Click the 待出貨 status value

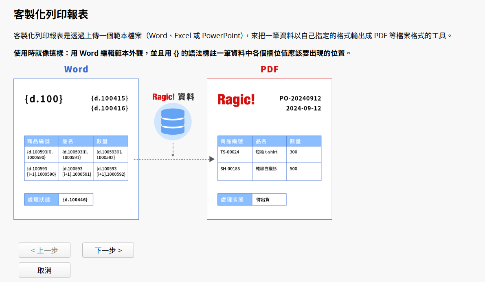pyautogui.click(x=263, y=200)
